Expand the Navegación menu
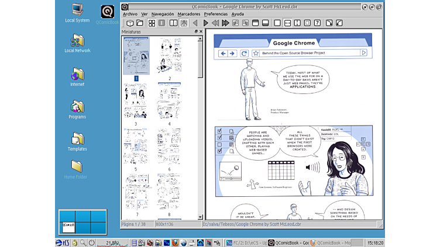440x247 pixels. [x=163, y=13]
